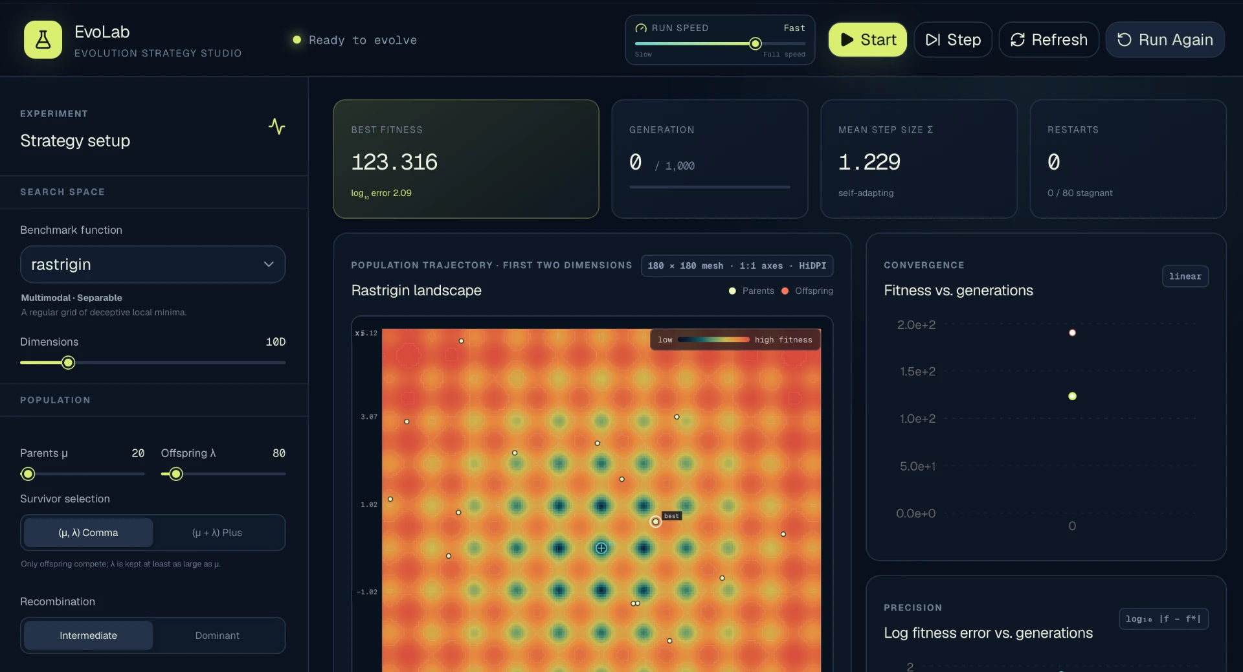Click the Best Fitness card
This screenshot has width=1243, height=672.
(465, 159)
